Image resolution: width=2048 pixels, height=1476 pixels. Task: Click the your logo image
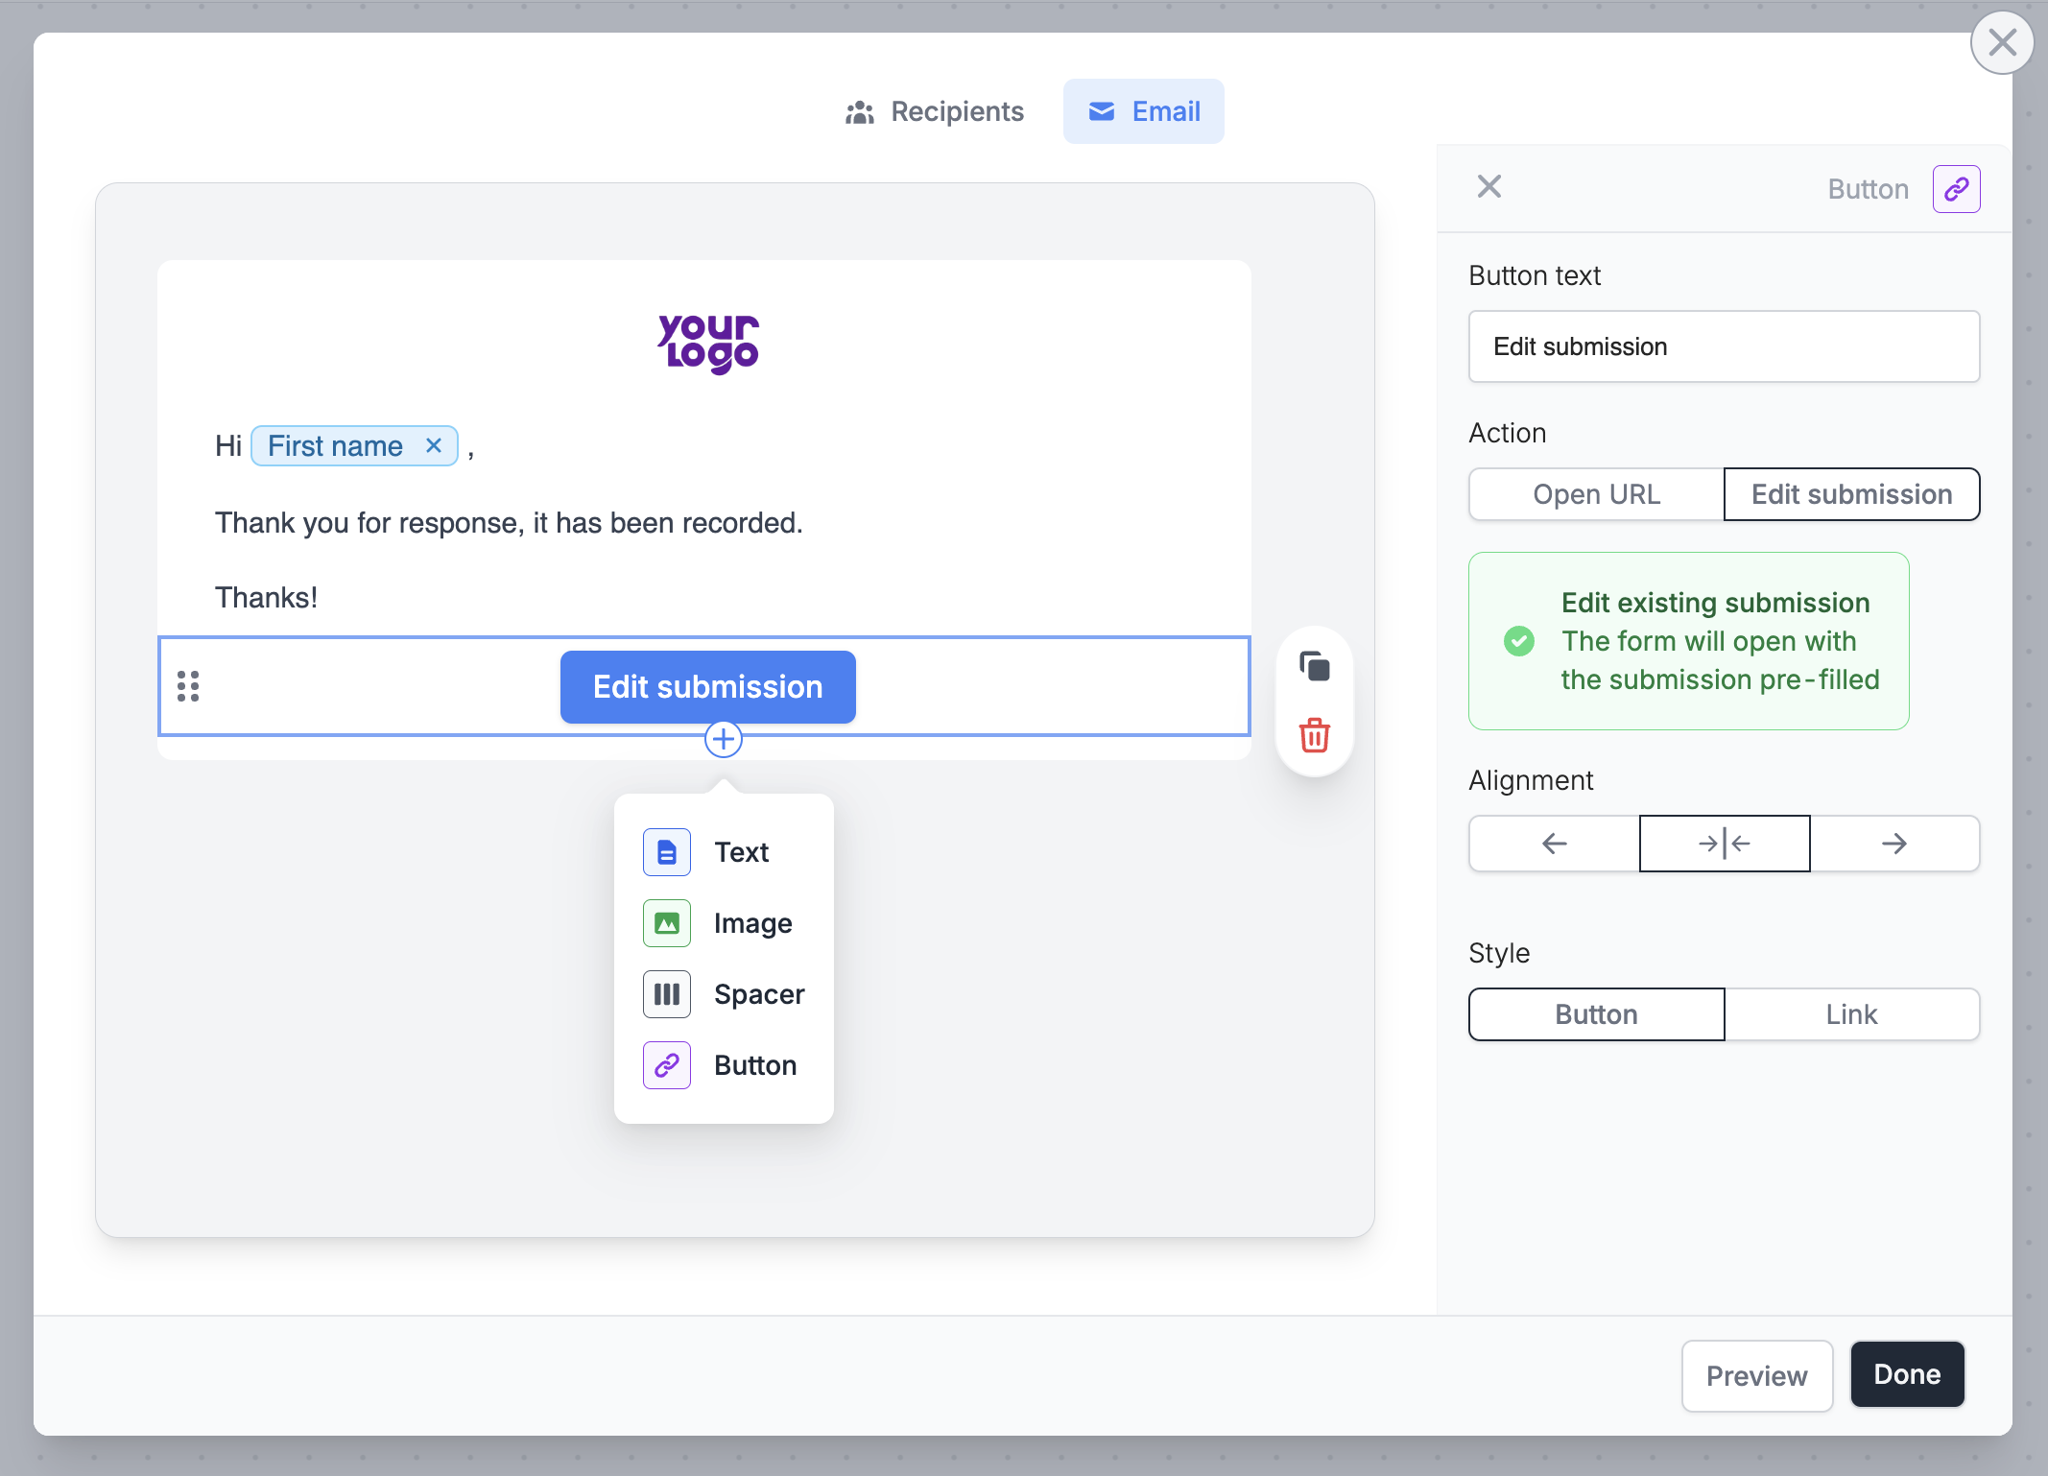(708, 344)
